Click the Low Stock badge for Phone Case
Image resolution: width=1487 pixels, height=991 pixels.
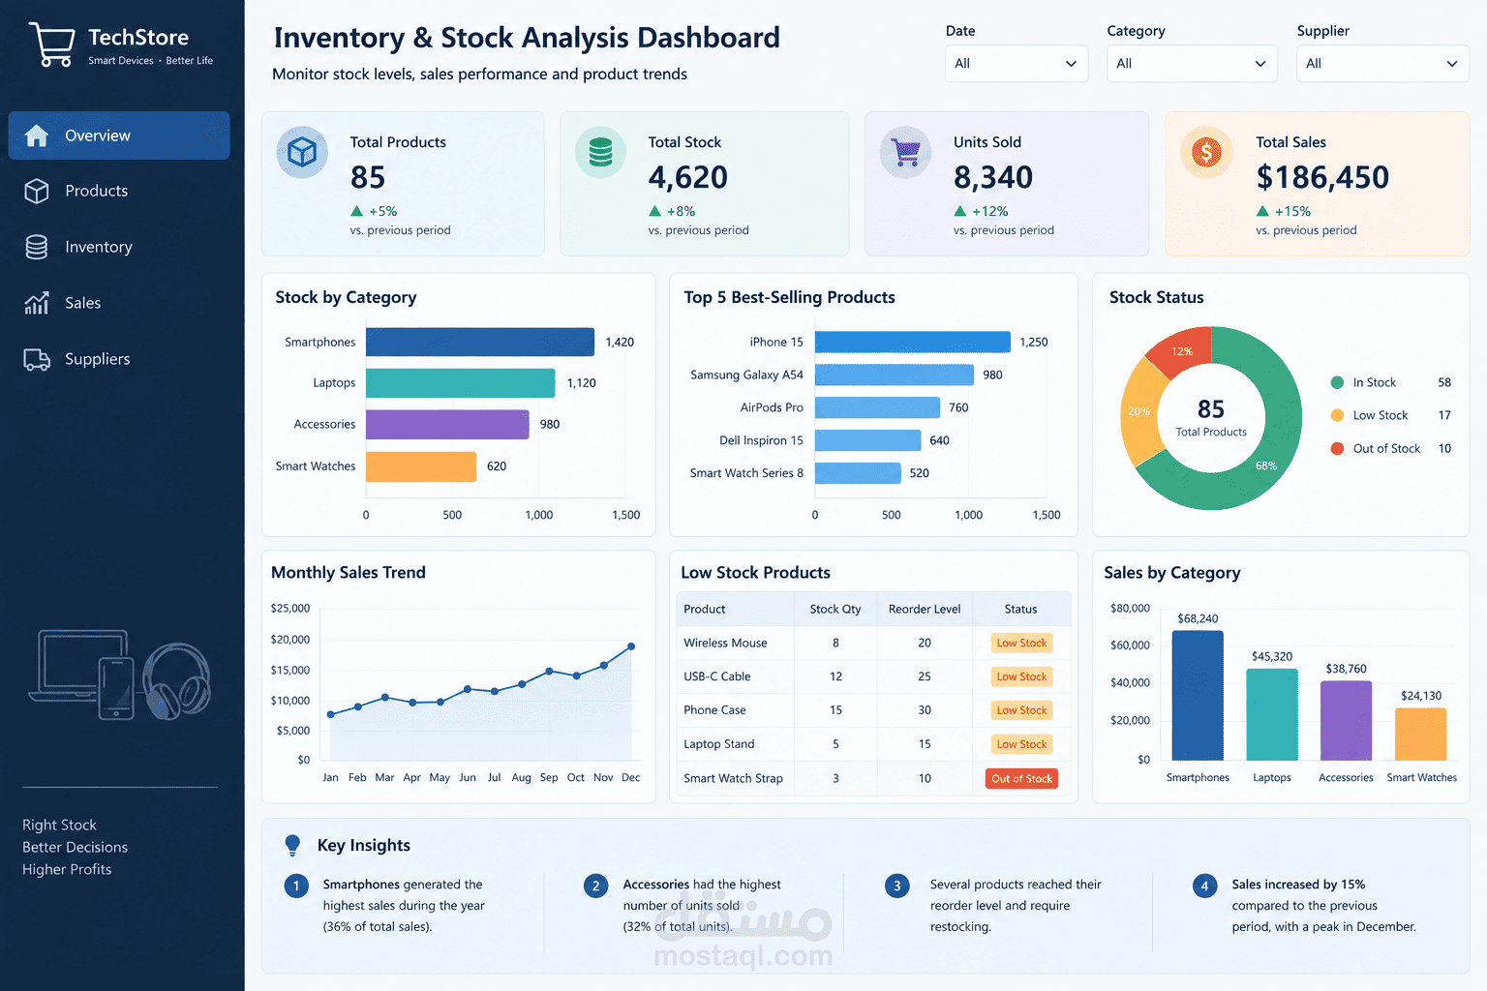[1021, 710]
